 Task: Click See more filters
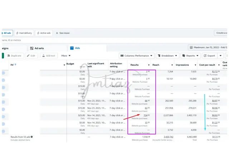point(63,33)
